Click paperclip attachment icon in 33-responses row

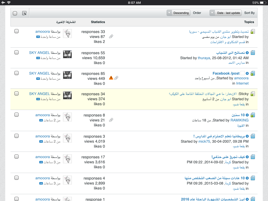point(111,36)
